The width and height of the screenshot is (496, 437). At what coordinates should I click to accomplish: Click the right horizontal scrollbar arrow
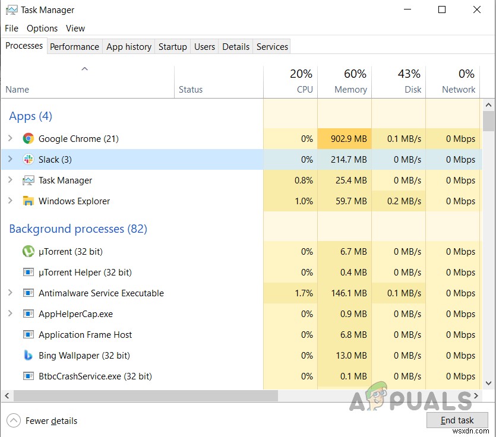476,395
